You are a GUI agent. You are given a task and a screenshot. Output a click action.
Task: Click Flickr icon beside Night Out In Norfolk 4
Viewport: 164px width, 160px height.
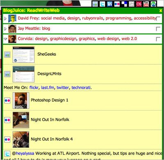(7, 140)
